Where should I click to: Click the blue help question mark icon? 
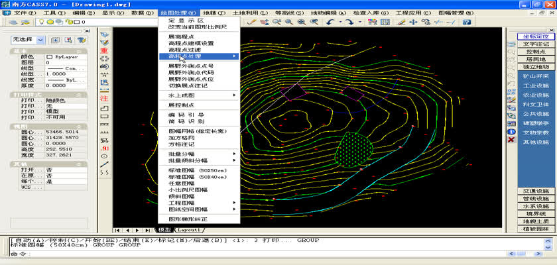pyautogui.click(x=467, y=22)
